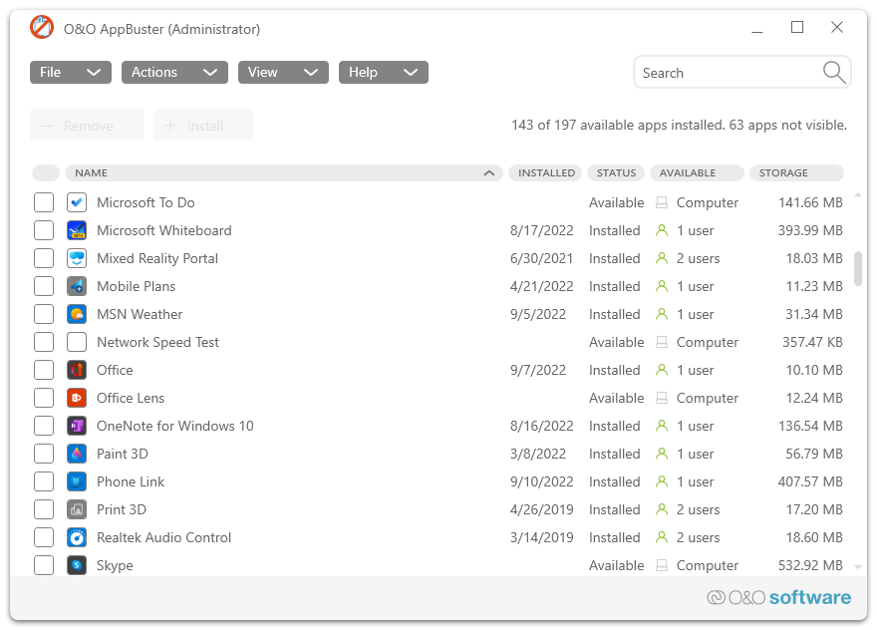Click the Realtek Audio Control app icon
Viewport: 877px width, 630px height.
point(77,537)
